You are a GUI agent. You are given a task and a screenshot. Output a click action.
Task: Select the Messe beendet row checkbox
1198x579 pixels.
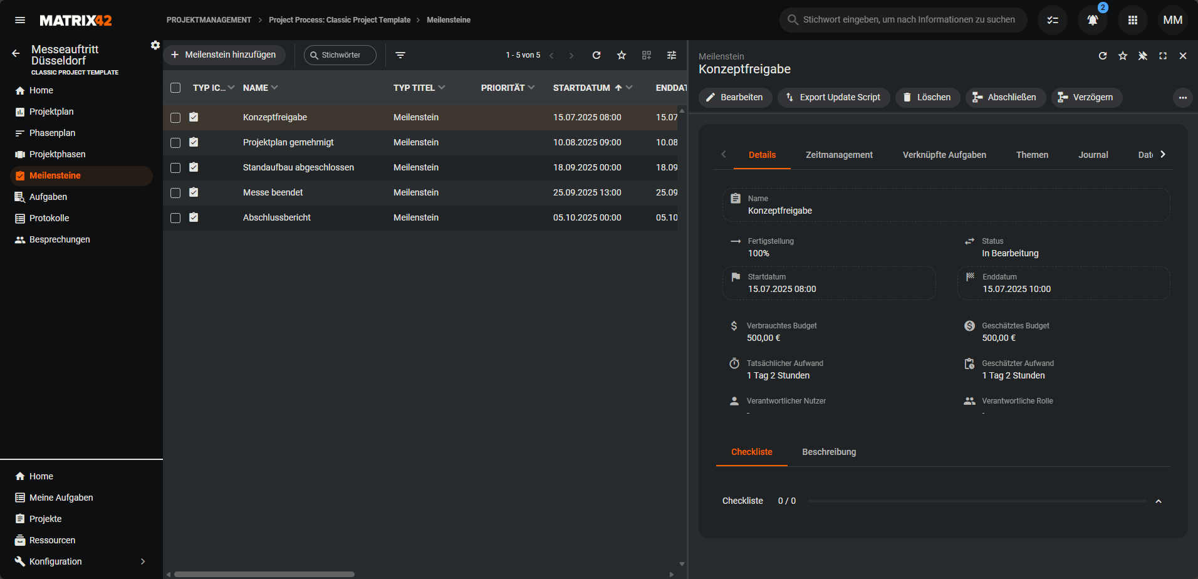[175, 192]
